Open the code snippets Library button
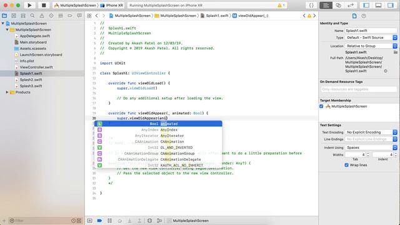This screenshot has width=400, height=225. pos(311,6)
